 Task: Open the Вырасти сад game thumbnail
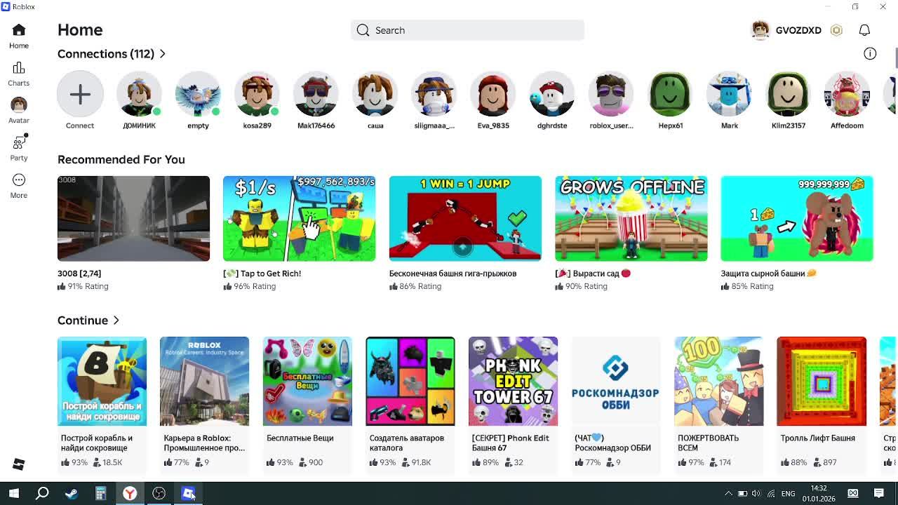pyautogui.click(x=631, y=218)
